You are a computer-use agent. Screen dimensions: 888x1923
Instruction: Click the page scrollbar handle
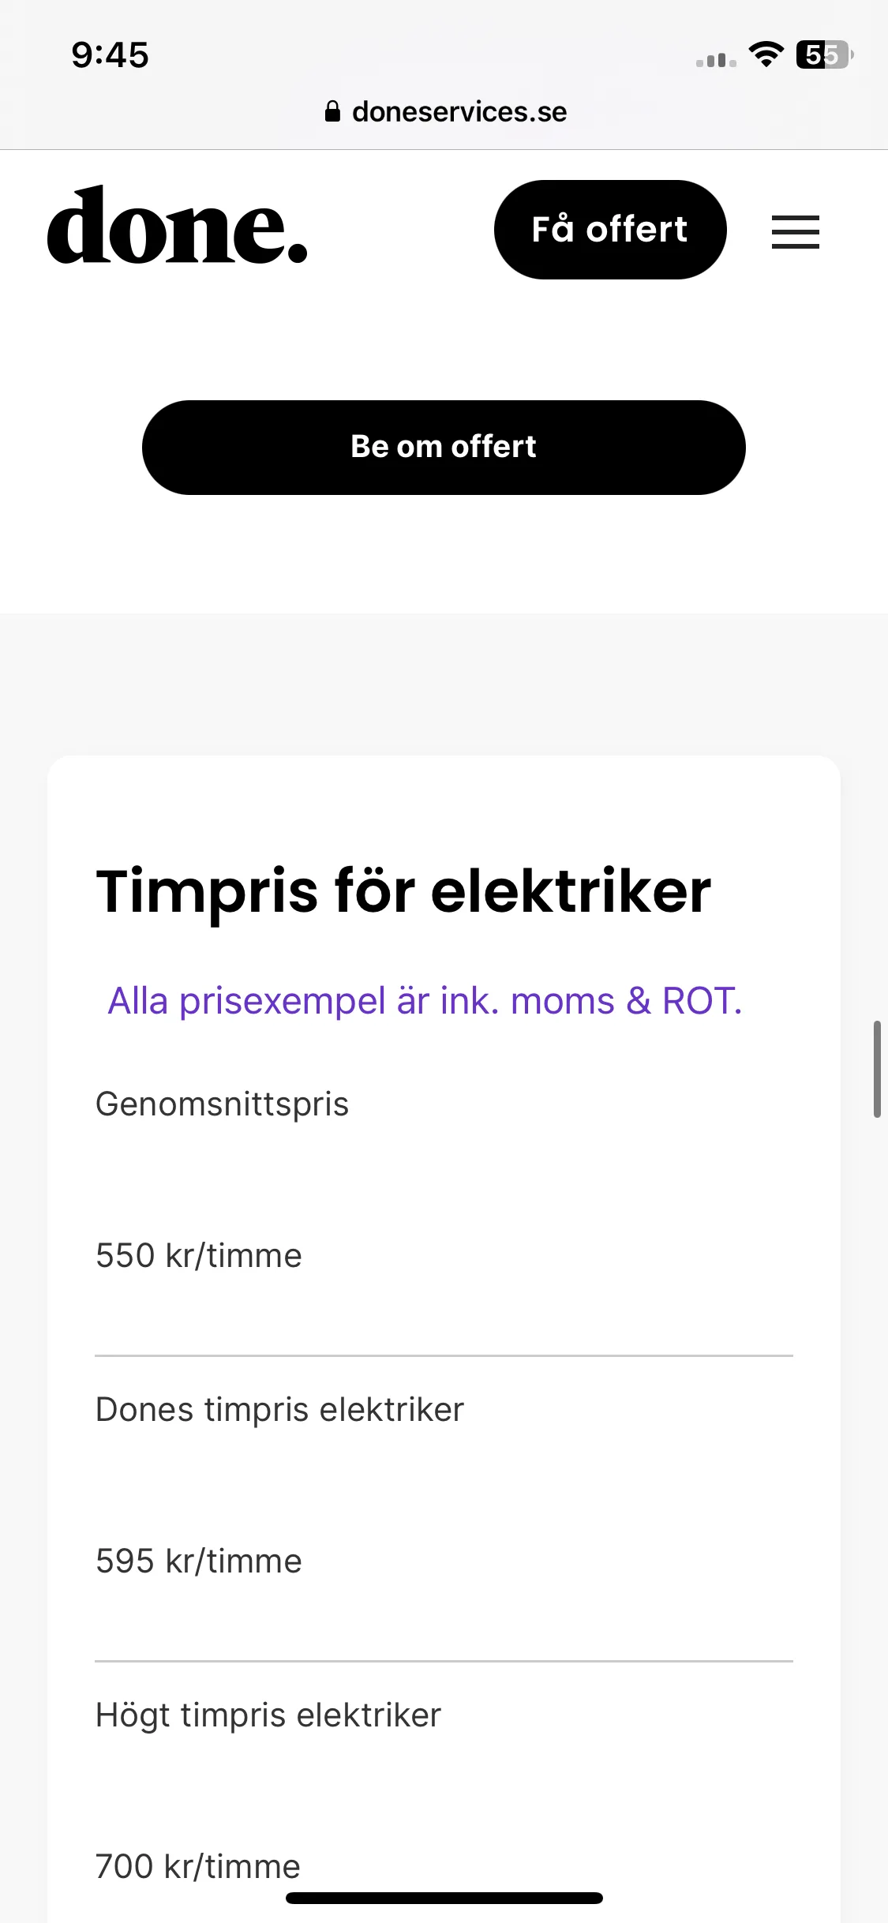click(877, 1069)
